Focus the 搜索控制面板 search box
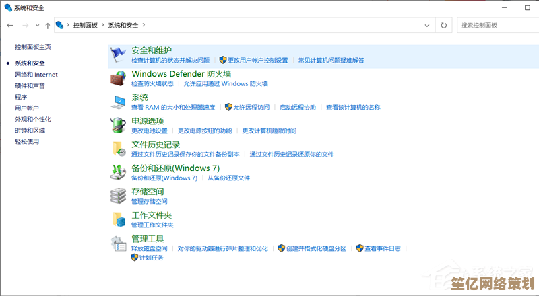The width and height of the screenshot is (539, 296). coord(498,25)
